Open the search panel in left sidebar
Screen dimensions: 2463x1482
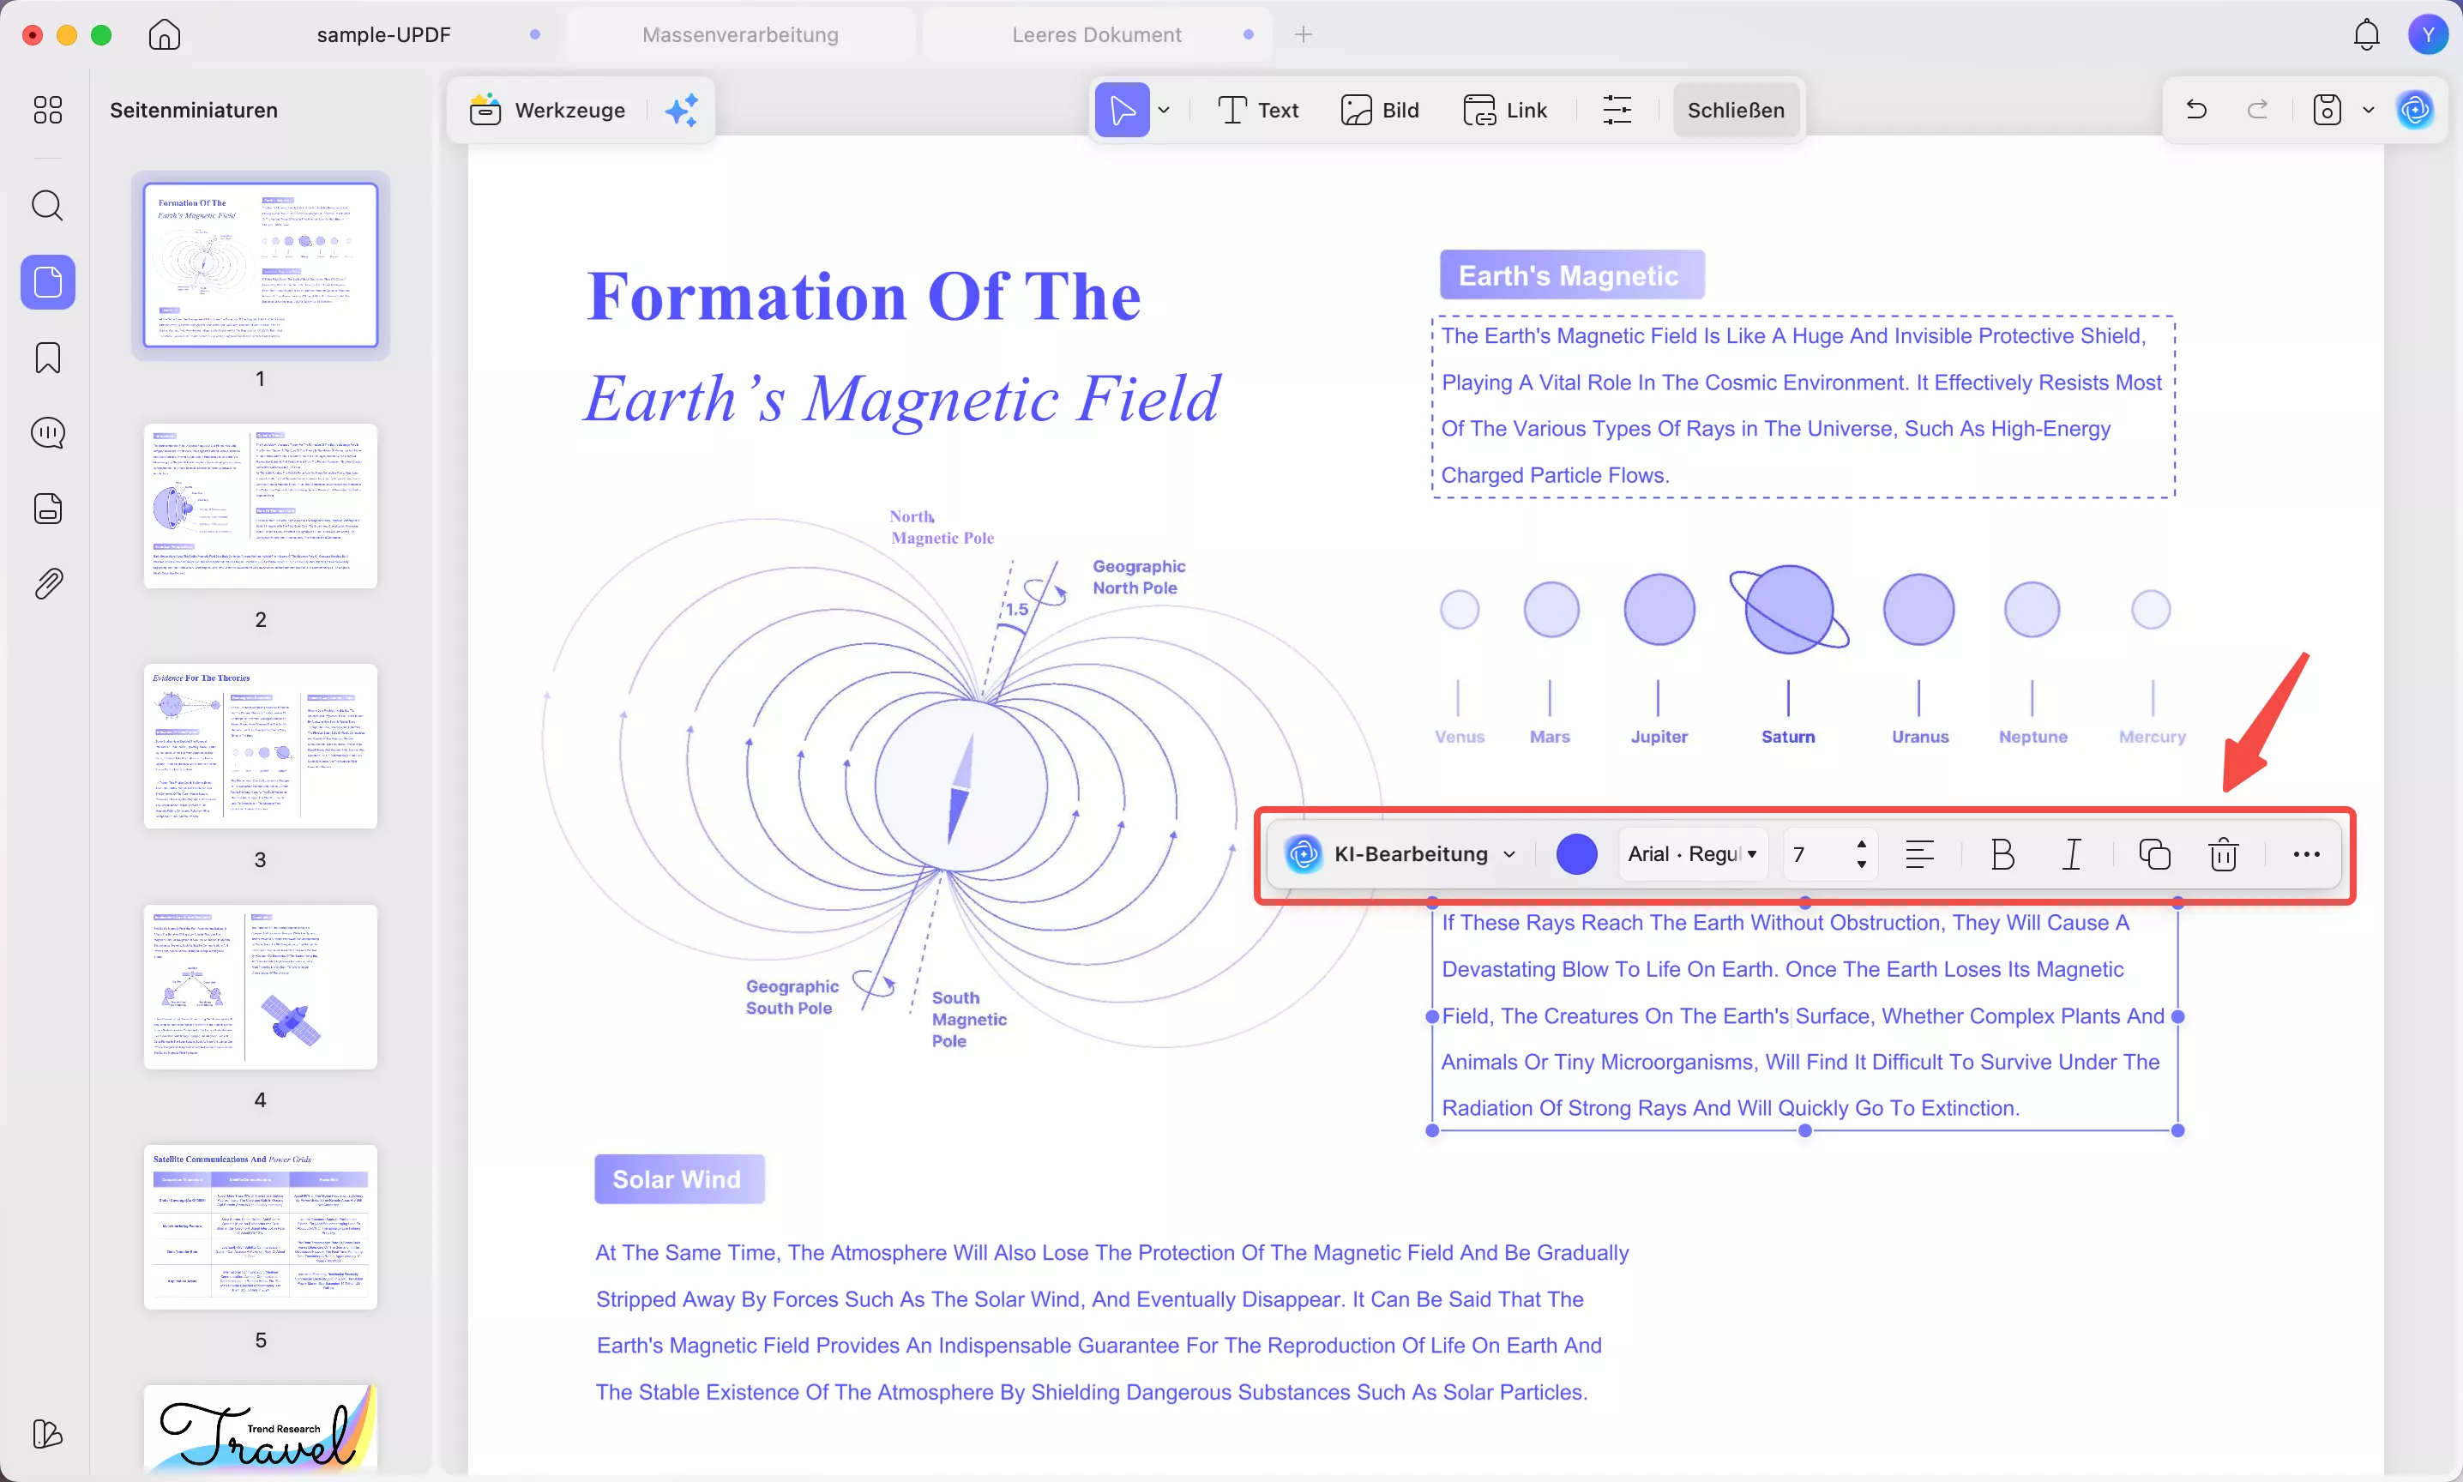(47, 206)
